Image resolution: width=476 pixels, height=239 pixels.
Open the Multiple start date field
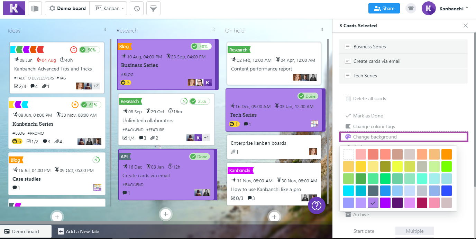(414, 231)
